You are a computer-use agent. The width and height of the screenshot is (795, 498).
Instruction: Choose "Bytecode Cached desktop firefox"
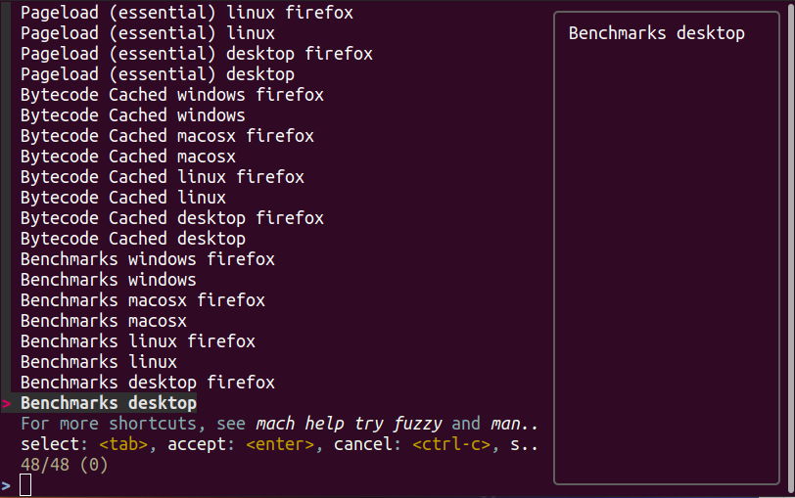[x=171, y=218]
